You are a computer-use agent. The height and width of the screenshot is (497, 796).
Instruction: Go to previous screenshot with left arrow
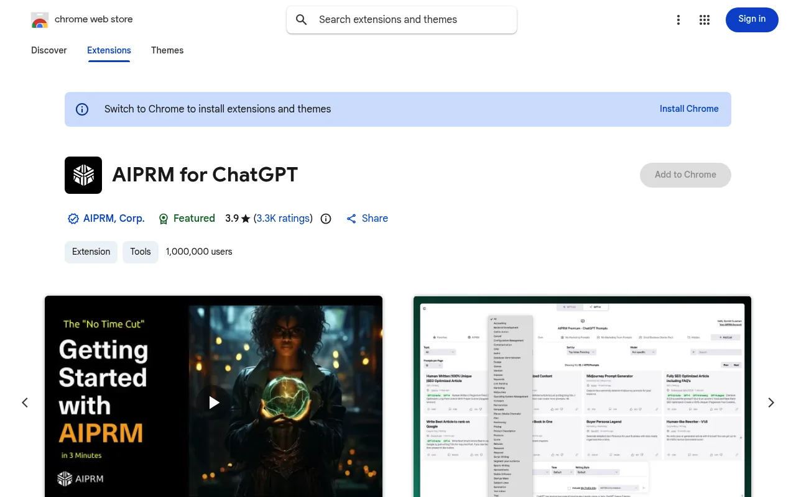pos(25,403)
